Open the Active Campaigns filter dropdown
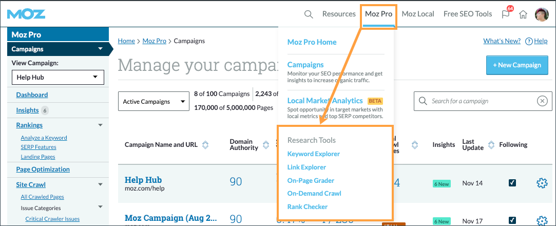The image size is (556, 226). (x=154, y=102)
